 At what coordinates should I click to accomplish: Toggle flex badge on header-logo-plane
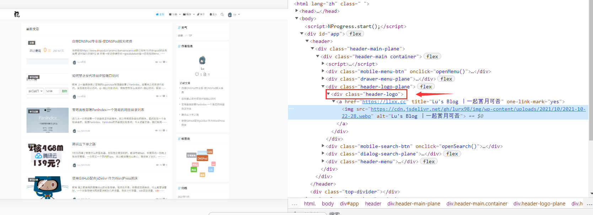pos(426,87)
